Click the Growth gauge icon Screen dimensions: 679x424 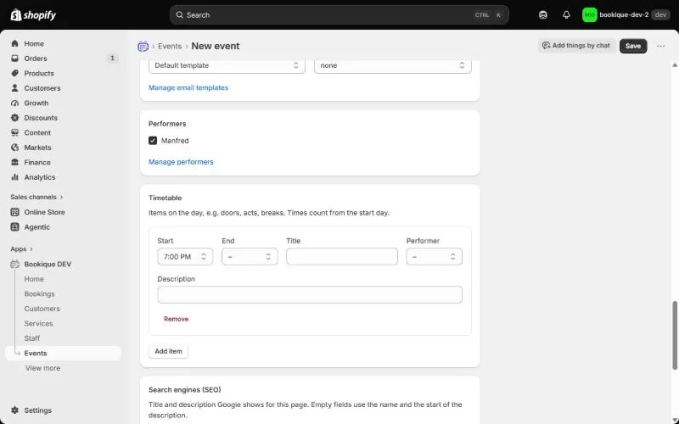coord(15,103)
